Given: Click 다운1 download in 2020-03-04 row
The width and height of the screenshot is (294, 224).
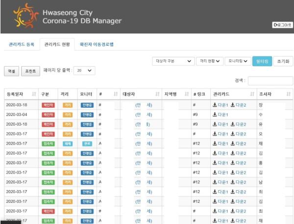Looking at the screenshot, I should [220, 114].
